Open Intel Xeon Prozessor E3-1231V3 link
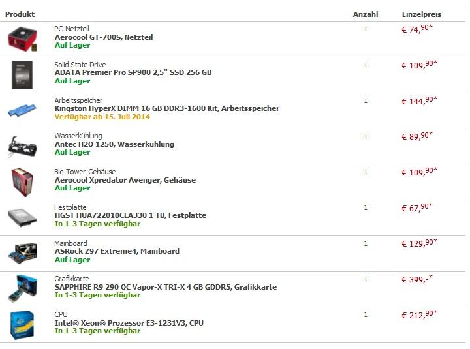470x349 pixels. point(129,322)
